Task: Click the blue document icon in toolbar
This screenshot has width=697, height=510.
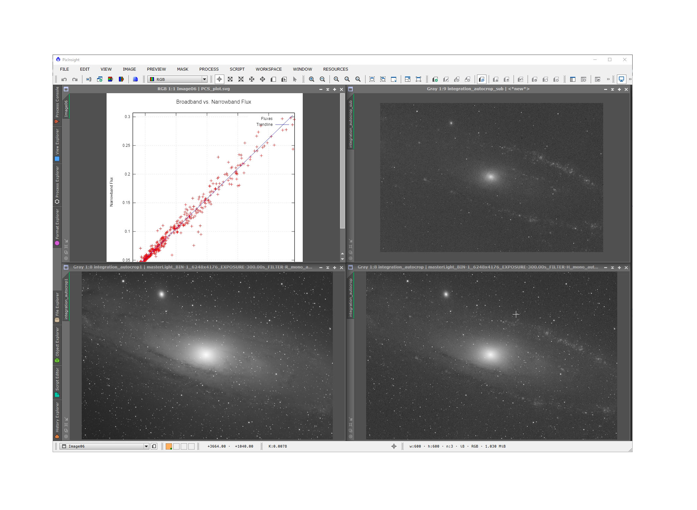Action: [x=135, y=79]
